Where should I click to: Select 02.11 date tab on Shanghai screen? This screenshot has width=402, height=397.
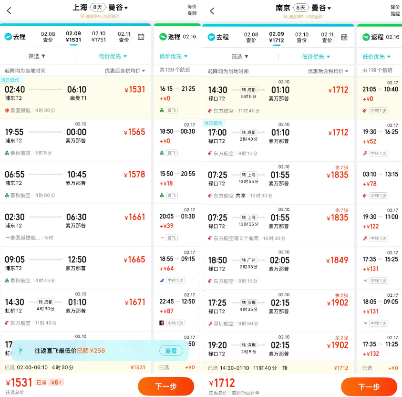[x=124, y=37]
